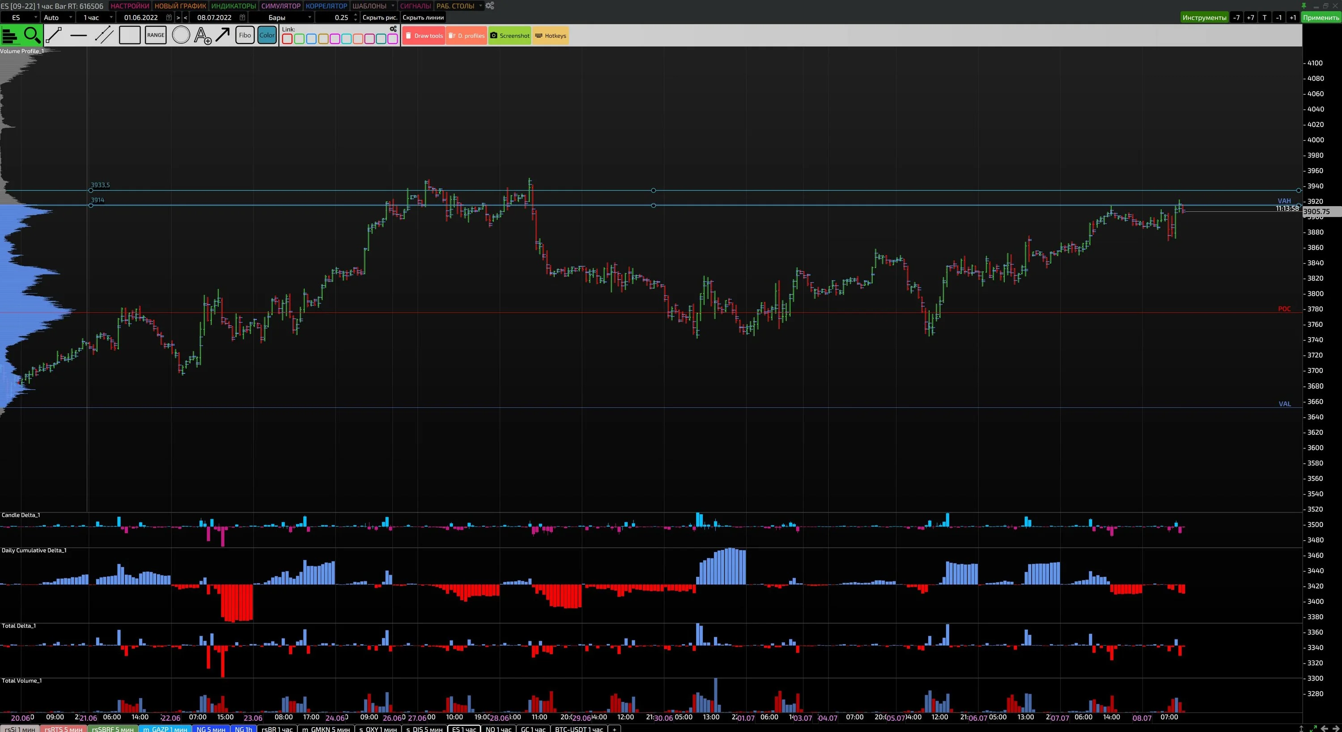Select the RANGE measuring tool
The height and width of the screenshot is (732, 1342).
(x=155, y=35)
